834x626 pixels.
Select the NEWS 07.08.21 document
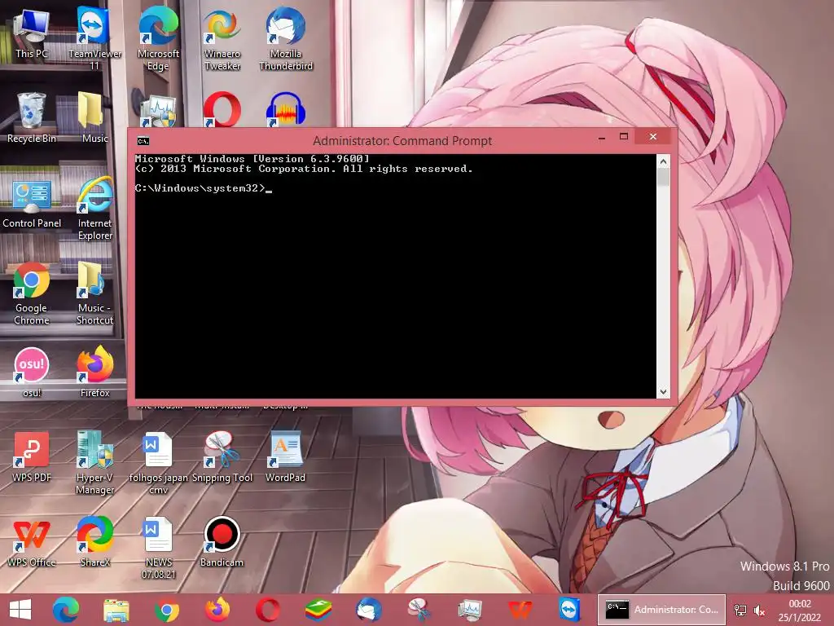coord(158,547)
